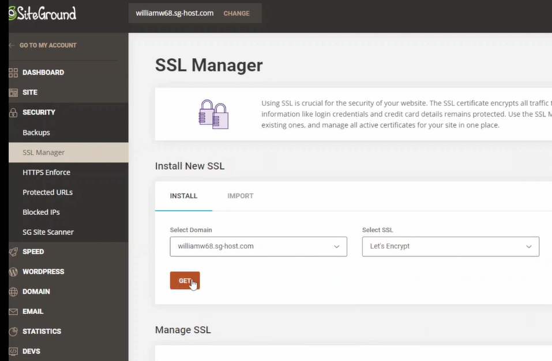552x361 pixels.
Task: Switch to the IMPORT tab
Action: pos(241,196)
